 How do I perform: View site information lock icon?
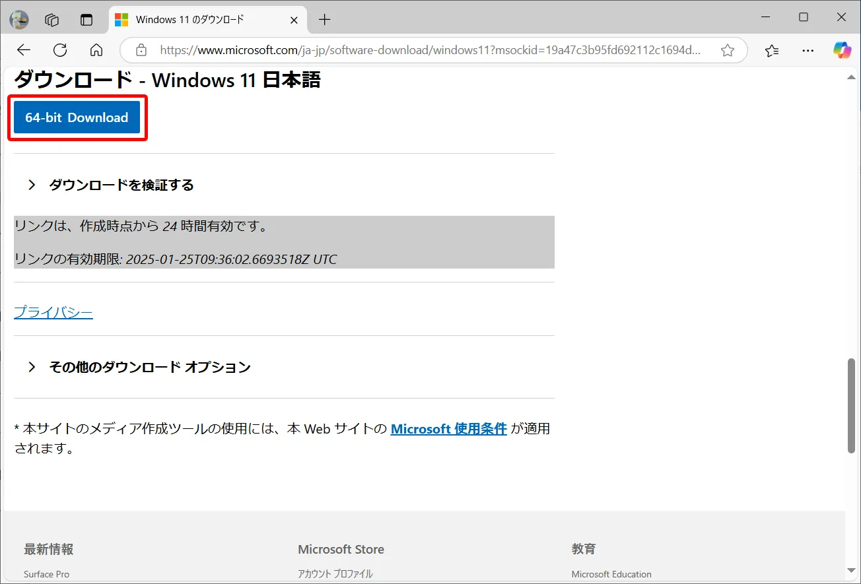coord(141,50)
